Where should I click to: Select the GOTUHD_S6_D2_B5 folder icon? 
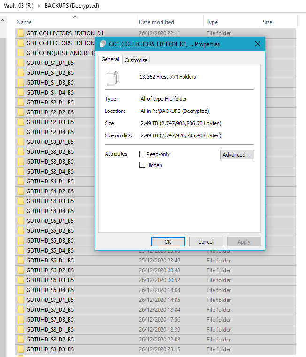tap(21, 270)
